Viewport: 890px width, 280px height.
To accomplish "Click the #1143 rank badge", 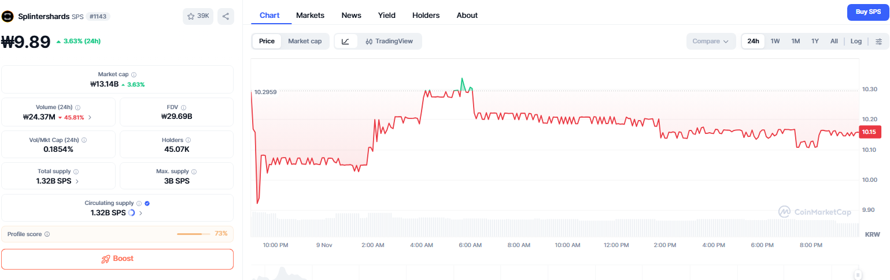I will click(98, 17).
